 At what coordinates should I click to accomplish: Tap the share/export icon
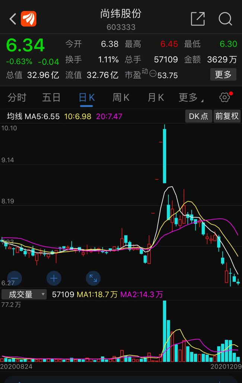[x=198, y=19]
